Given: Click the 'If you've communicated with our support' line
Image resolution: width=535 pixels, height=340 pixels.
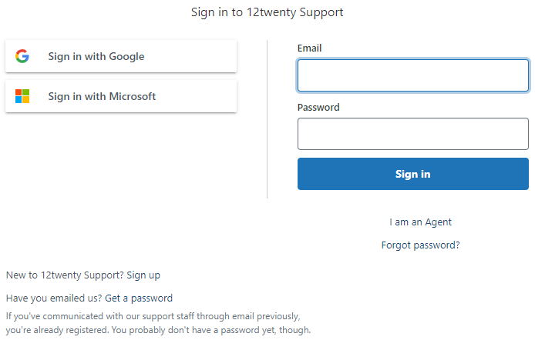Looking at the screenshot, I should (152, 316).
